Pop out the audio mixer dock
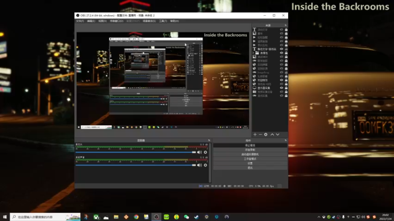The image size is (394, 221). click(x=209, y=140)
